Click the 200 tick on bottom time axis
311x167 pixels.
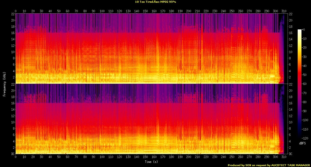click(189, 157)
